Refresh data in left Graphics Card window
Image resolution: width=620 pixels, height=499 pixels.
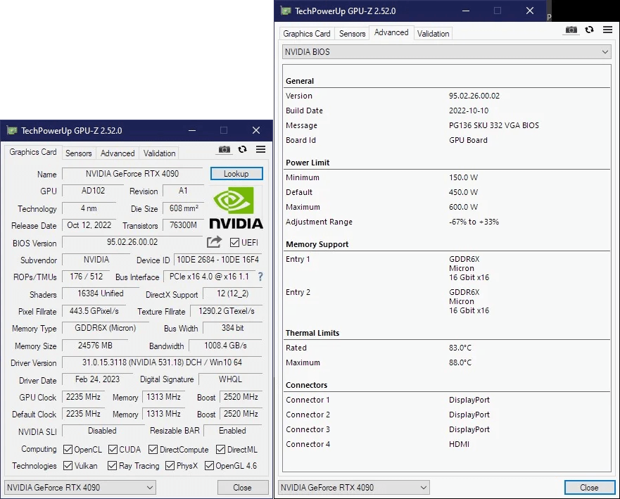pos(242,149)
